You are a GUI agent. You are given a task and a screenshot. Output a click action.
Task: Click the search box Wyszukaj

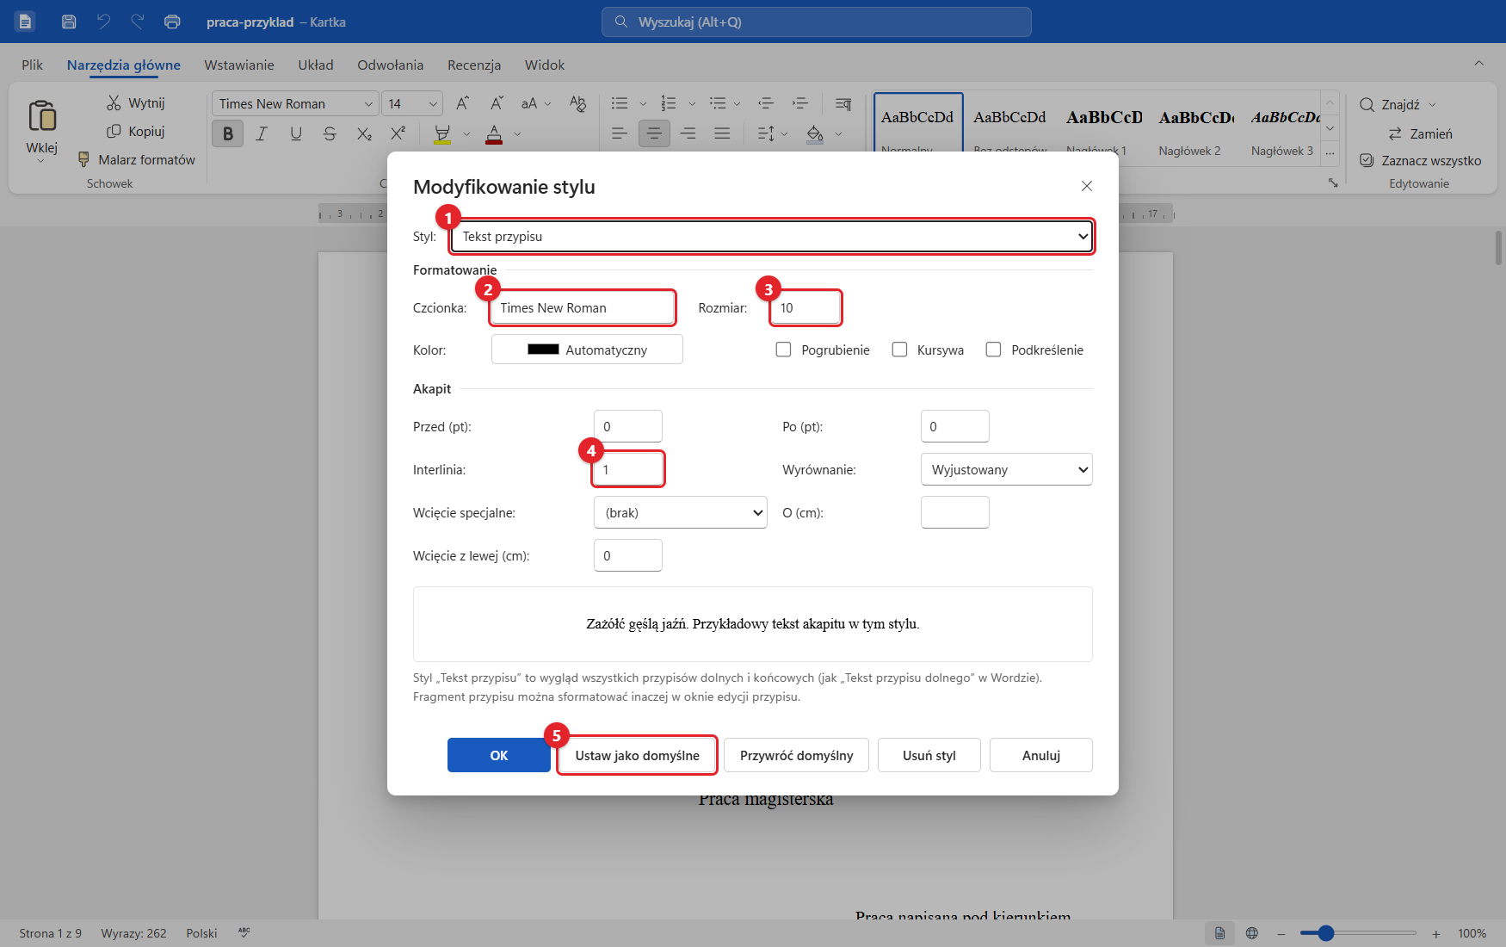[x=816, y=22]
